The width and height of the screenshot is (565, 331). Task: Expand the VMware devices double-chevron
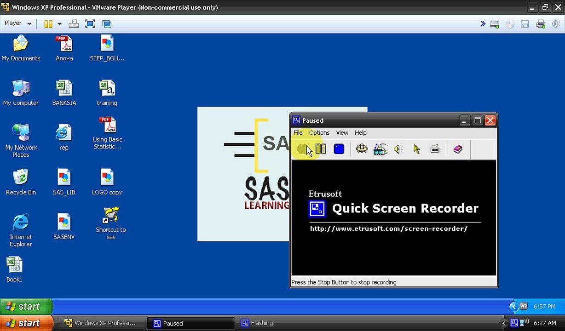click(x=483, y=24)
